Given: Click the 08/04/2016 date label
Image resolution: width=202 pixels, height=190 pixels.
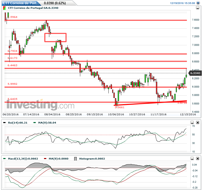Looking at the screenshot, I should (52, 114).
